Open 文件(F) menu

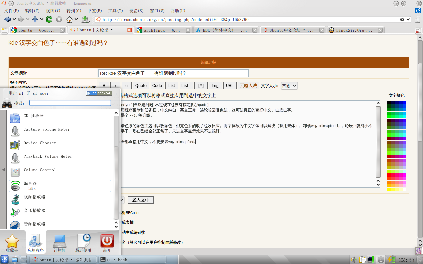pyautogui.click(x=12, y=11)
